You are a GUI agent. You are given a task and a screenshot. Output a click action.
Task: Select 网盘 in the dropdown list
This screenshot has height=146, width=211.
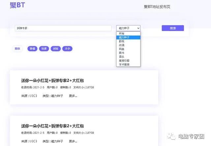[x=128, y=49]
